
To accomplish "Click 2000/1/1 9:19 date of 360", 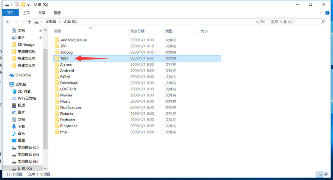I will (x=142, y=46).
